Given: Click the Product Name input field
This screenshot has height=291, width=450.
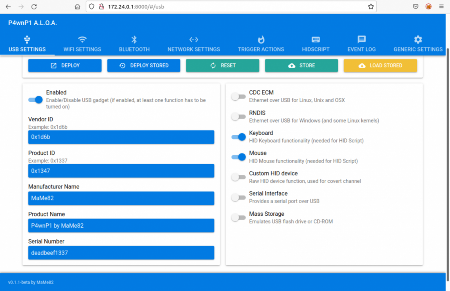Looking at the screenshot, I should 121,225.
